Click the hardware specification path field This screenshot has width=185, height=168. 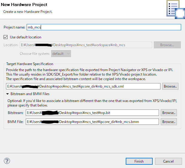83,86
